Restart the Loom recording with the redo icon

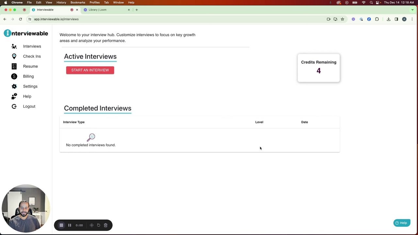pos(98,225)
